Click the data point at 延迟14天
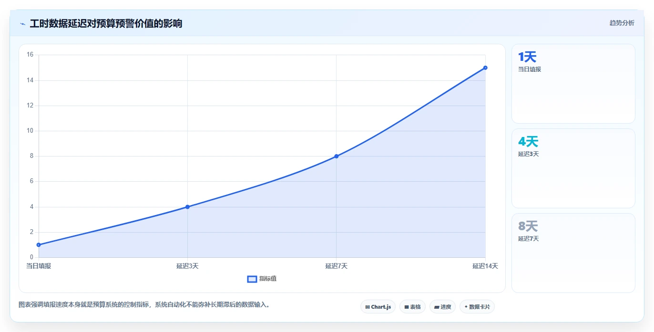Screen dimensions: 654x332 coord(485,68)
